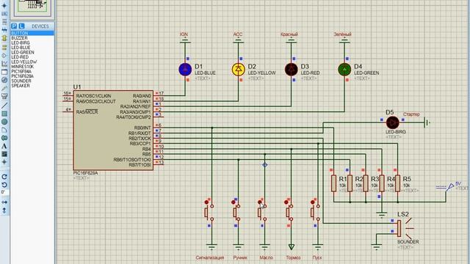The image size is (470, 264).
Task: Click the IGN terminal label
Action: [184, 34]
